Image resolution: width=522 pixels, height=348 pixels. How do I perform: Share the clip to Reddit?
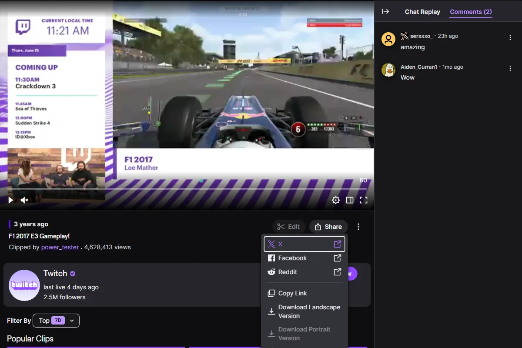(x=304, y=272)
